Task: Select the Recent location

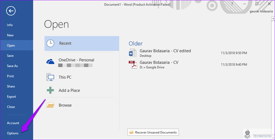Action: 82,43
